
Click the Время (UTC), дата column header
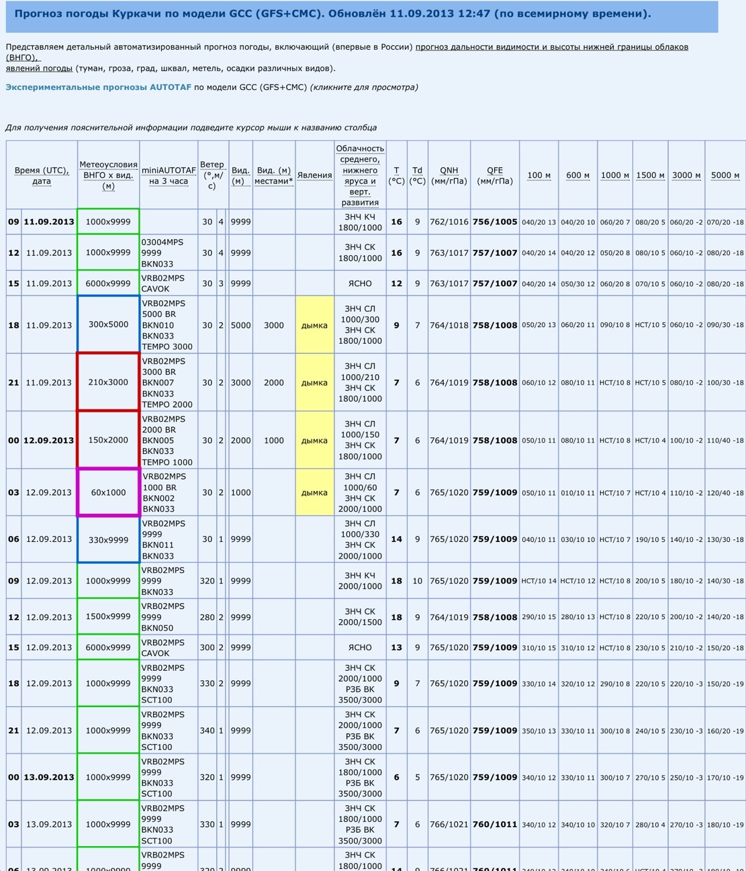[42, 175]
